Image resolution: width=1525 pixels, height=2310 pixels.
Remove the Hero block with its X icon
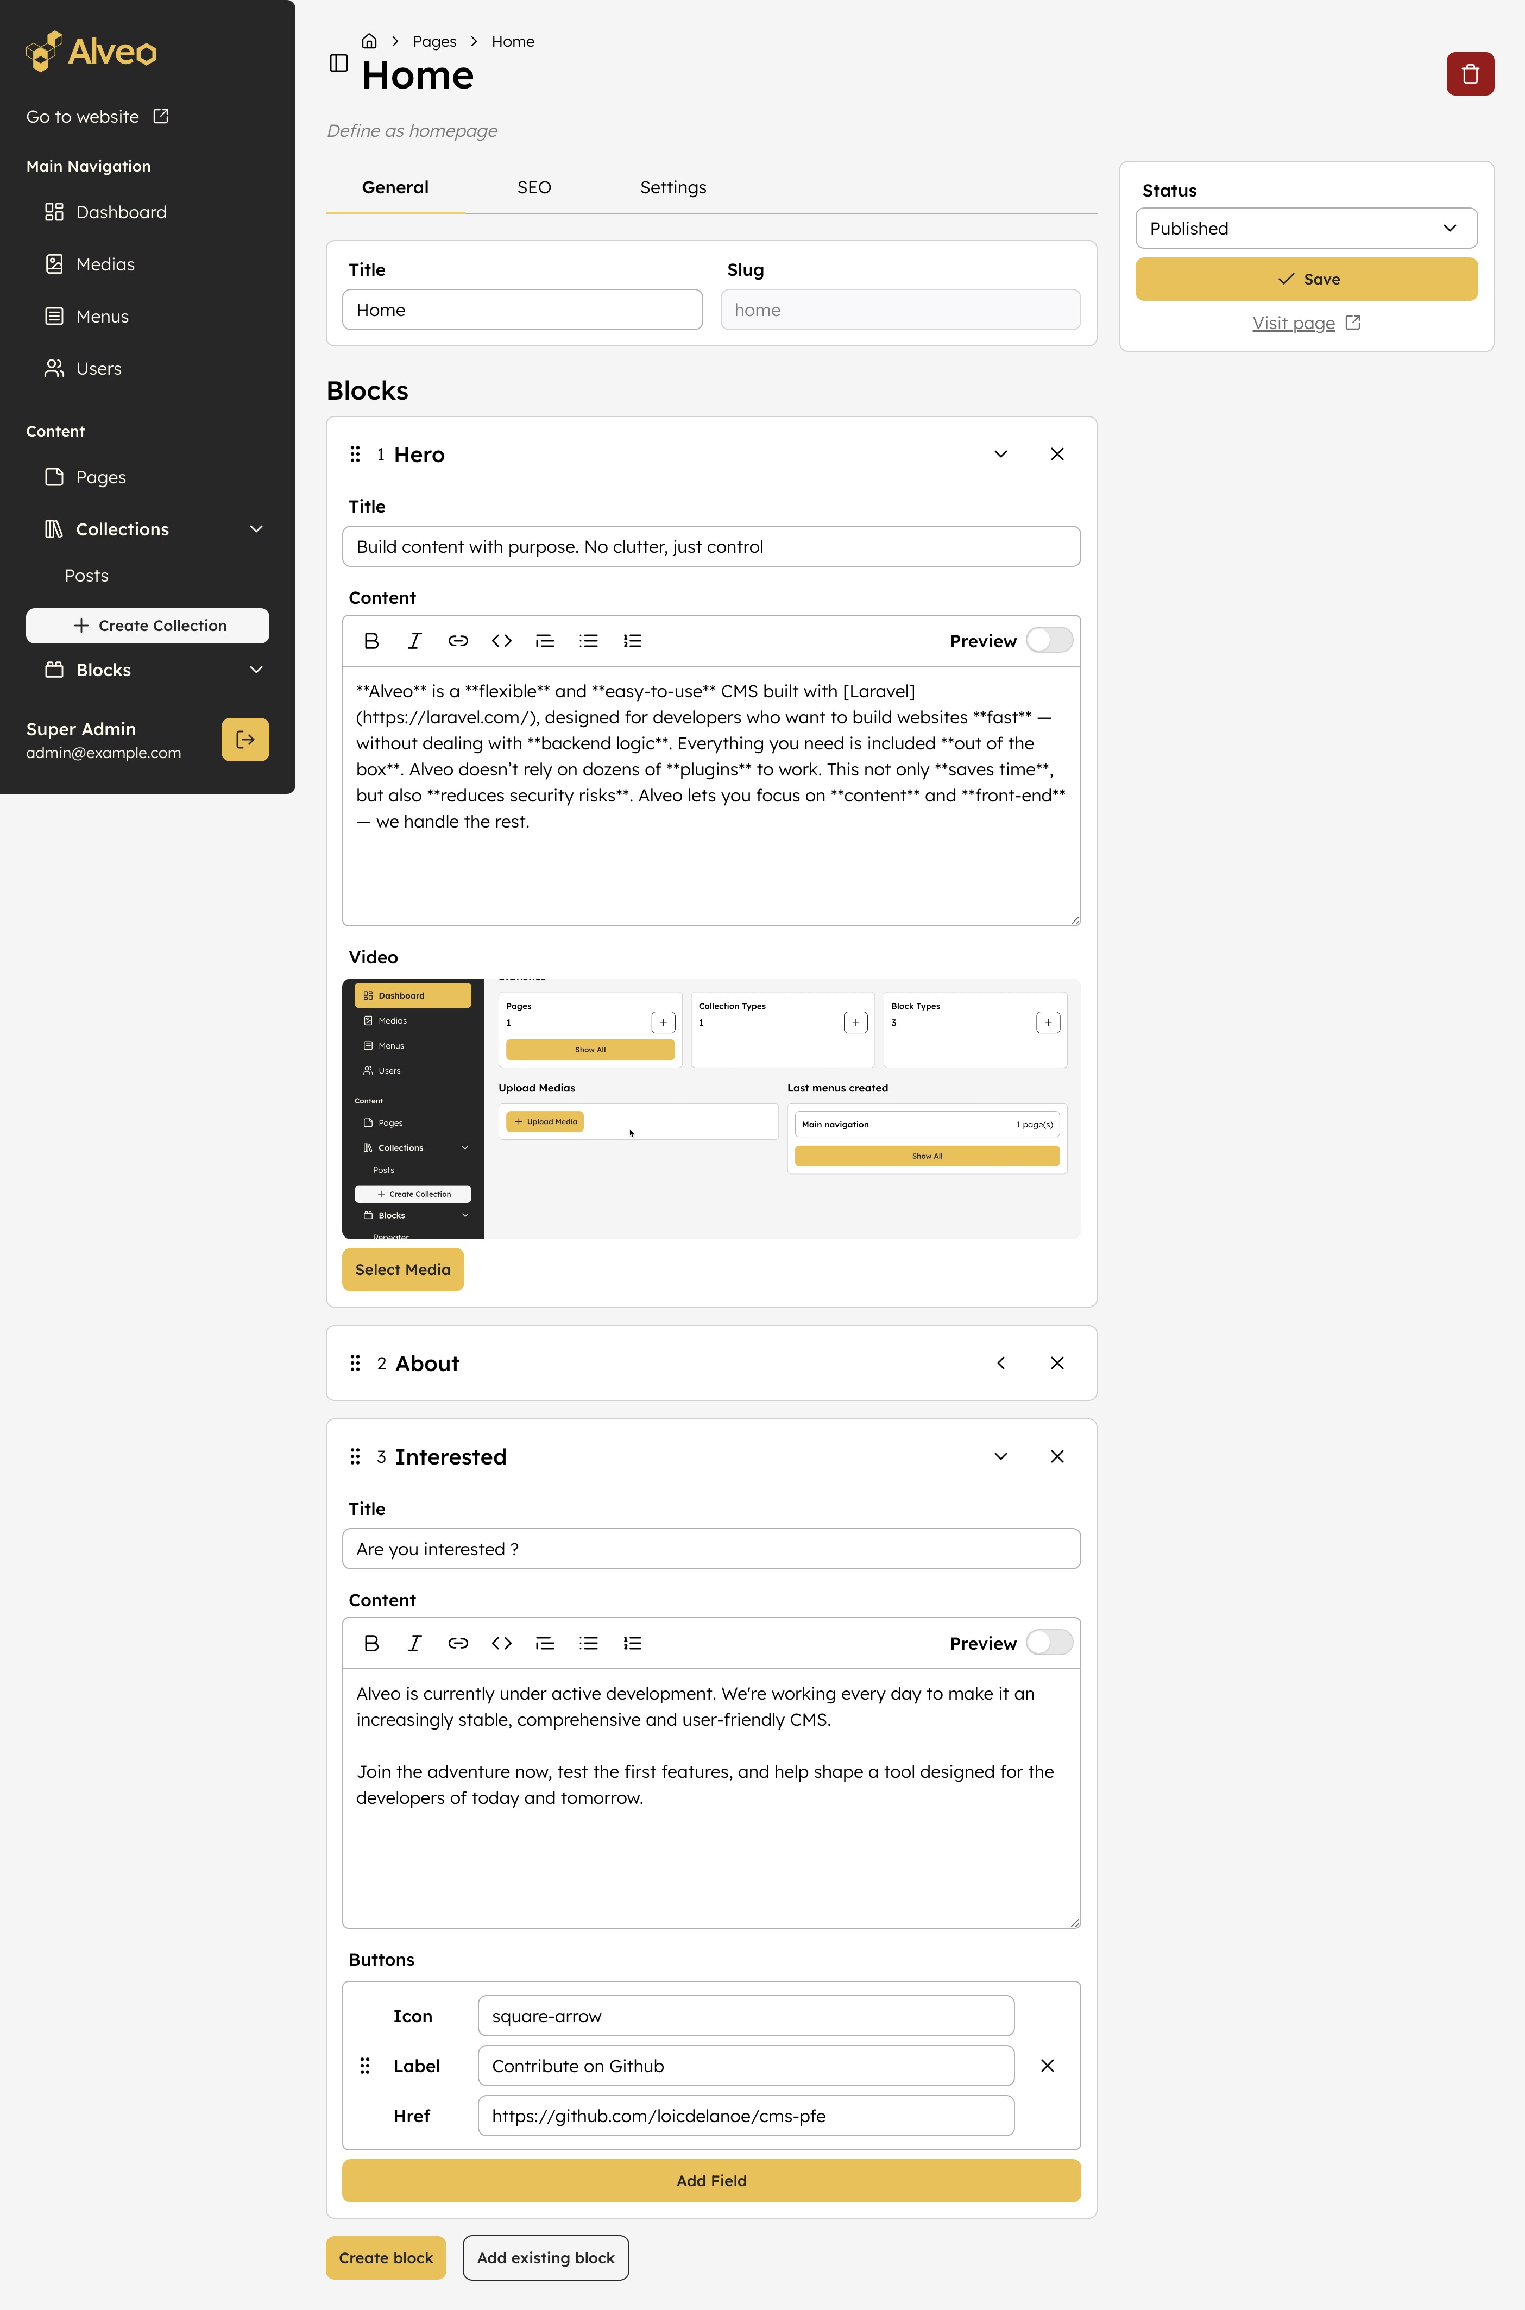point(1057,454)
